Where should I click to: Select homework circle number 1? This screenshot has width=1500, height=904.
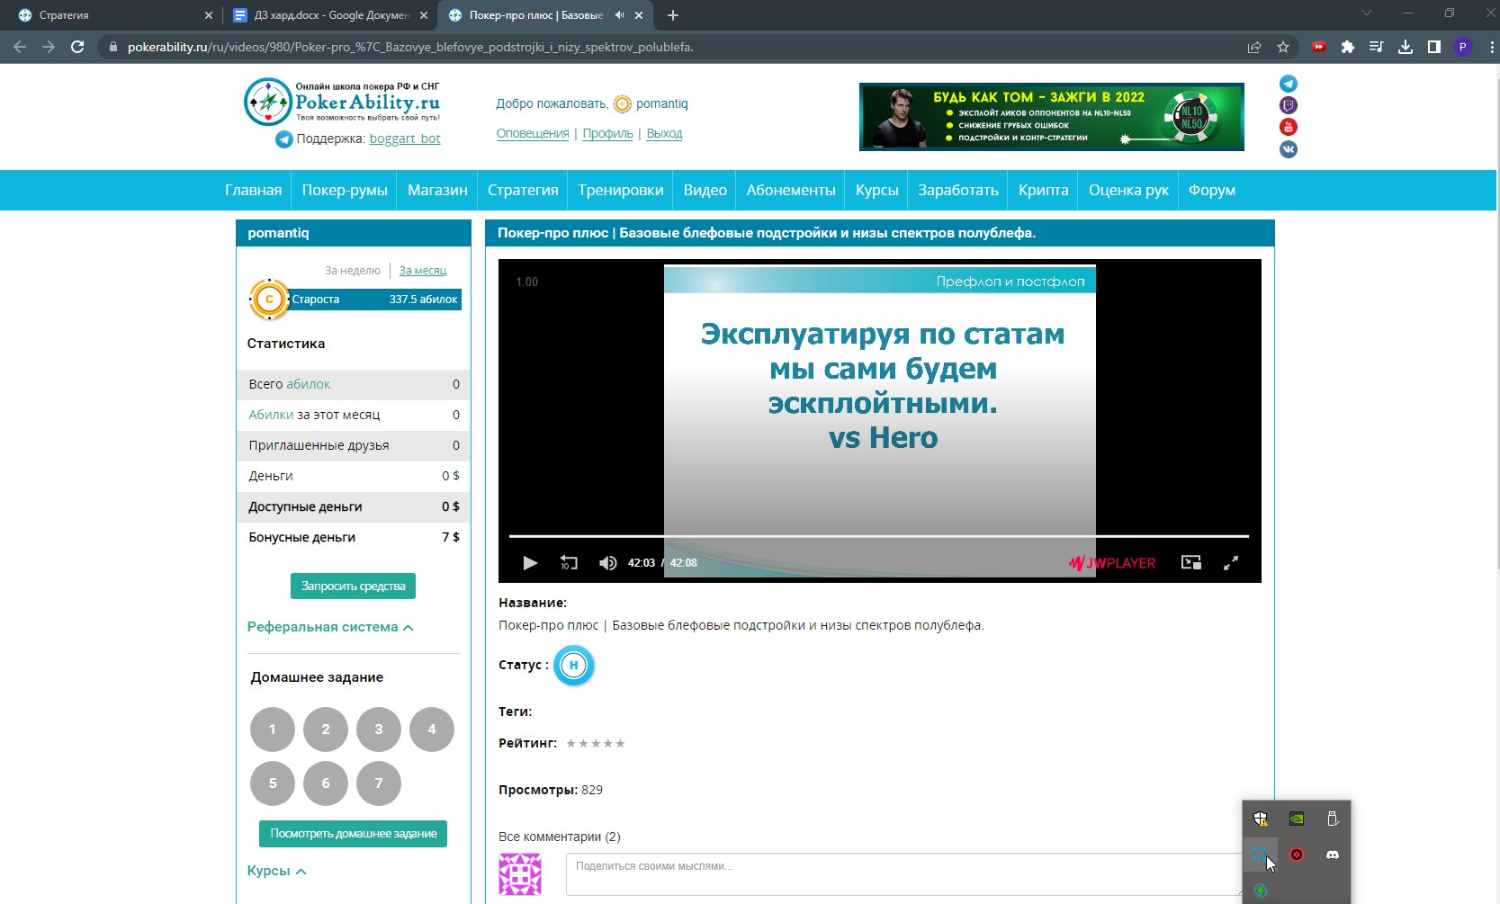[273, 729]
